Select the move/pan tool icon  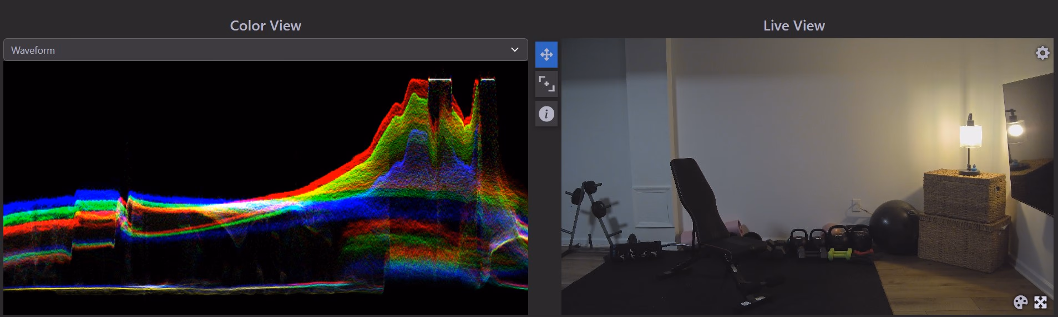(546, 54)
